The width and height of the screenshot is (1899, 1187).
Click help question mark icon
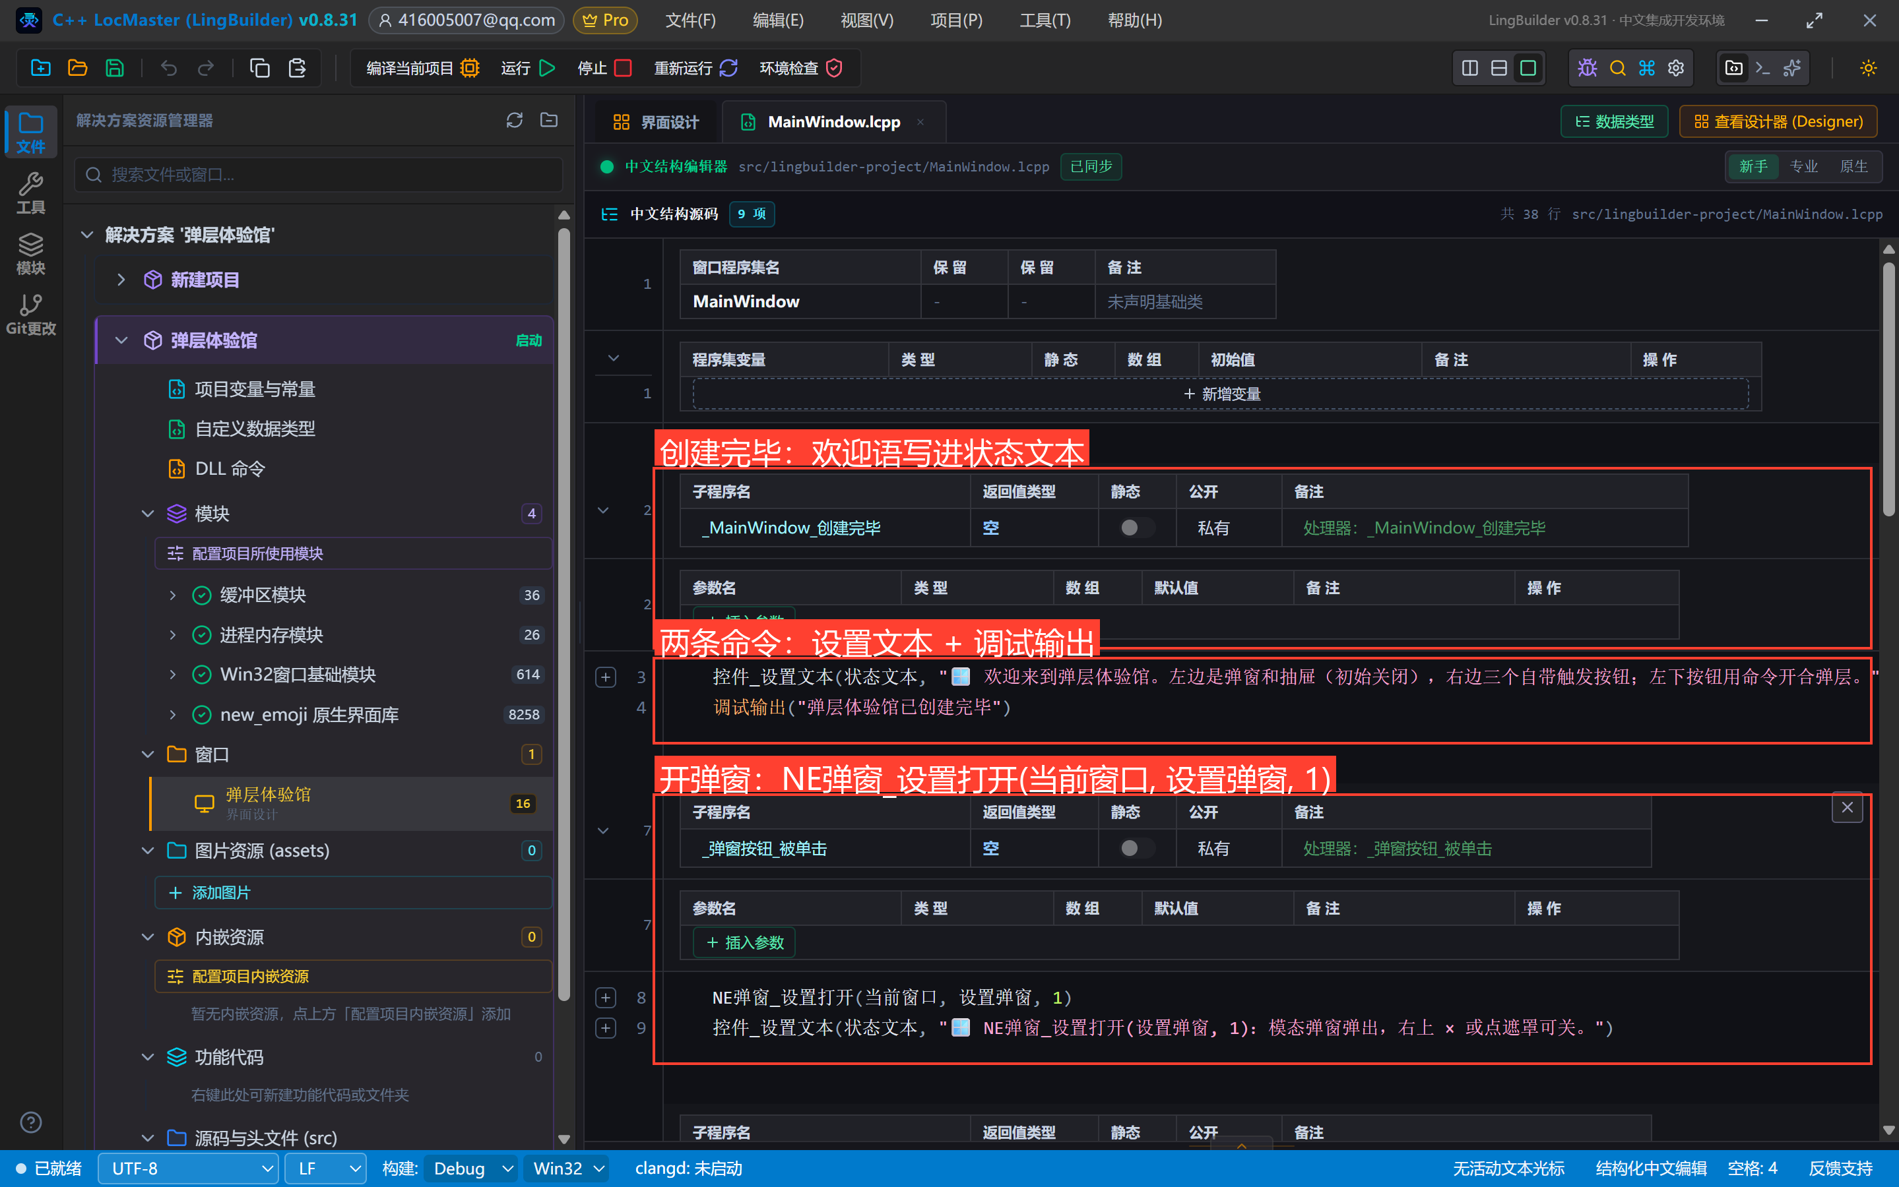tap(30, 1122)
